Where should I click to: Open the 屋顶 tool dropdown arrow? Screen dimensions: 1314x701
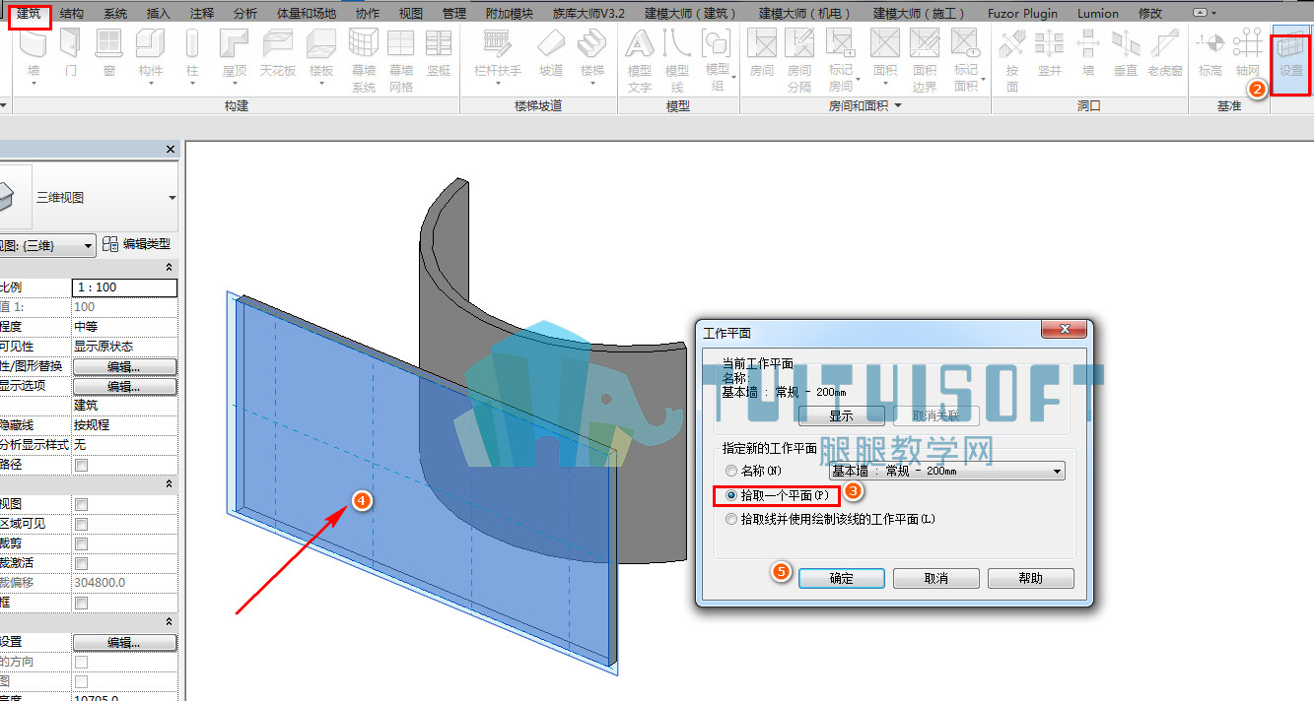(235, 85)
